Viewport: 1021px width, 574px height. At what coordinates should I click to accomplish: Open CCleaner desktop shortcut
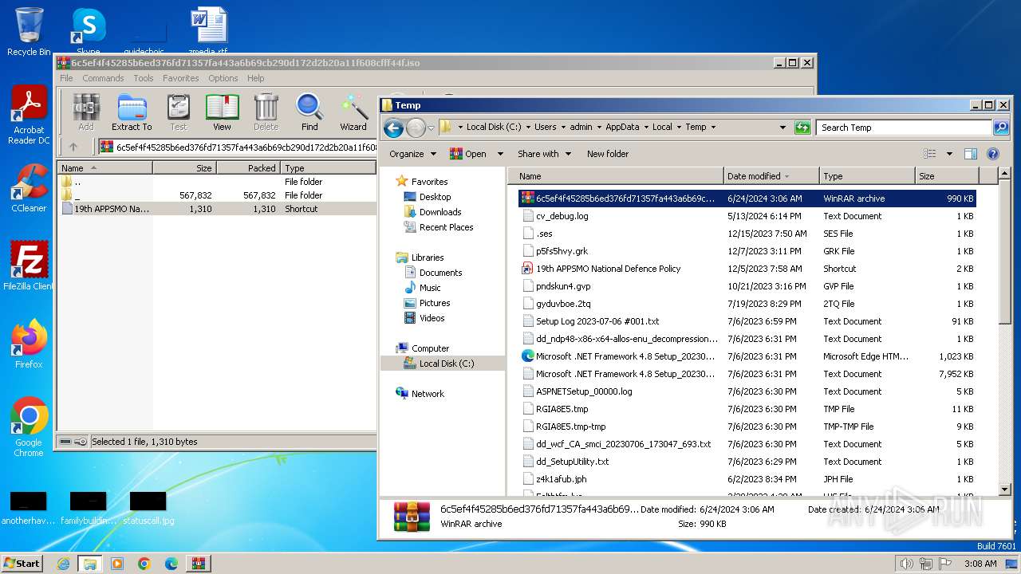pyautogui.click(x=29, y=188)
